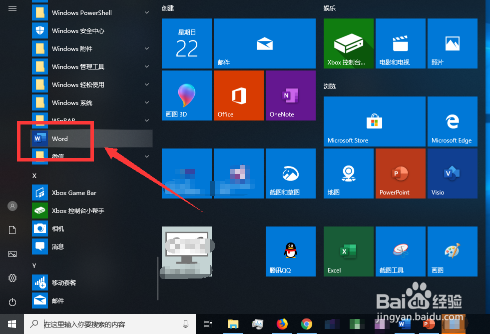Open the Pictures shortcut in the sidebar
Viewport: 490px width, 334px height.
coord(12,254)
